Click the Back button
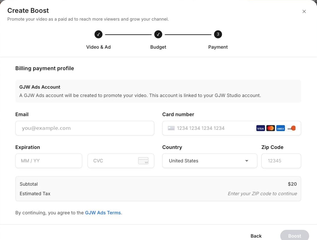 tap(256, 236)
